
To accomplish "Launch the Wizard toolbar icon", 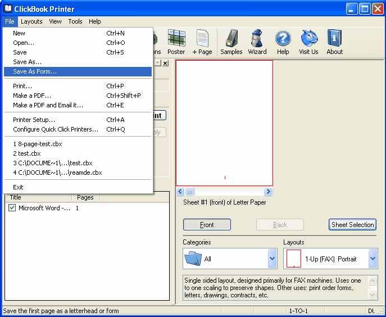I will [x=257, y=42].
